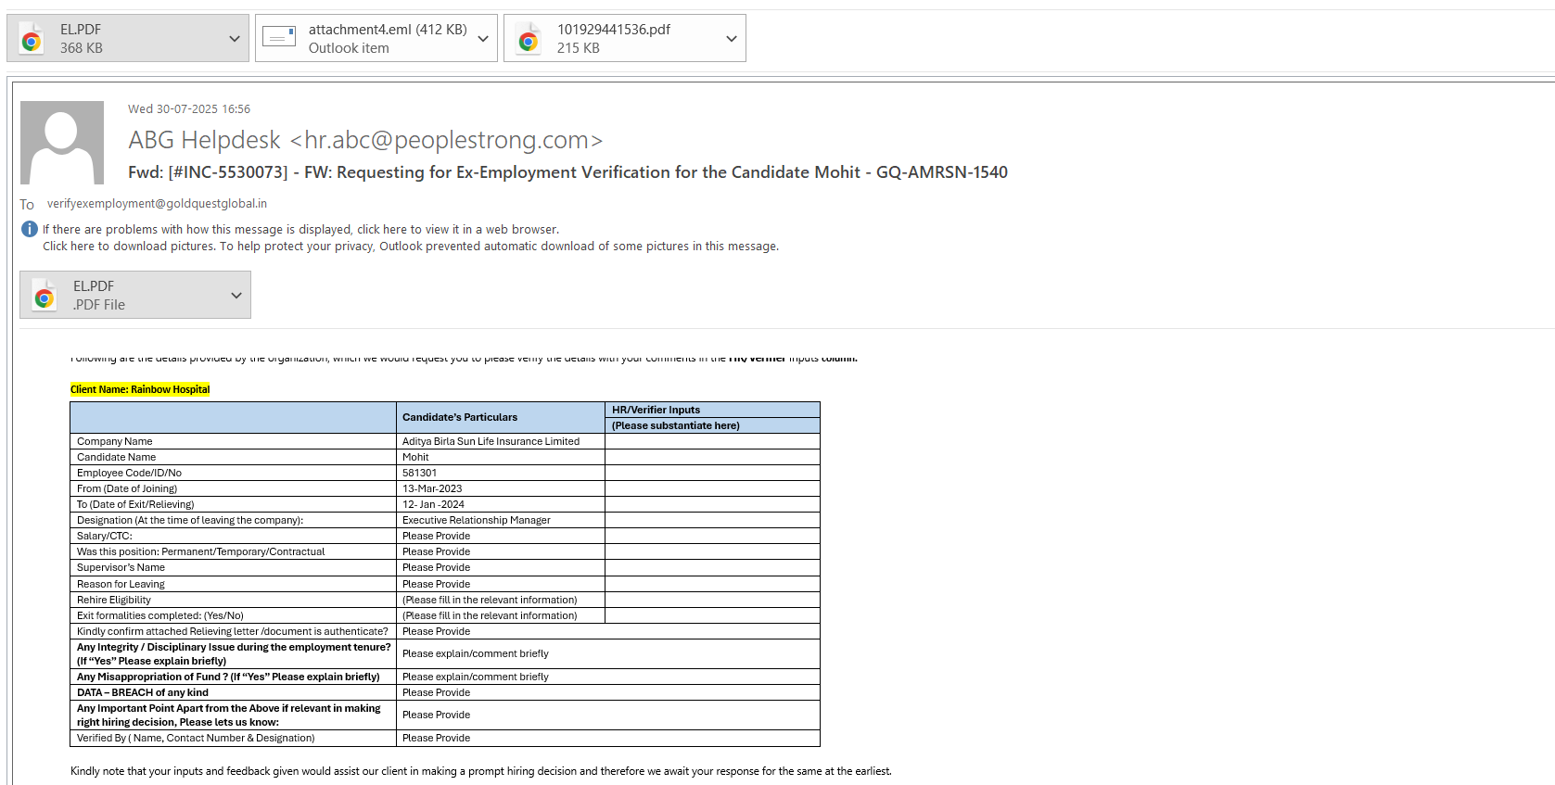
Task: Click the email subject line text
Action: pos(567,172)
